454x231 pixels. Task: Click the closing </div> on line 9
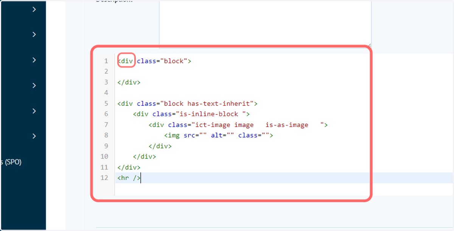(160, 146)
